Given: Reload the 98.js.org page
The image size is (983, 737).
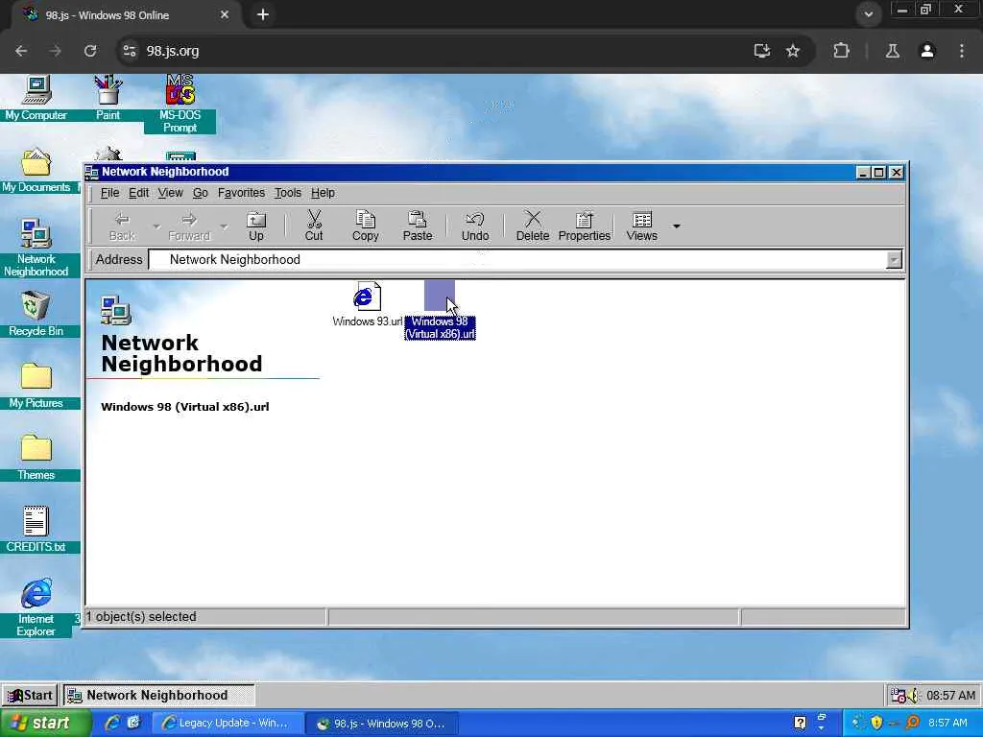Looking at the screenshot, I should [x=90, y=51].
